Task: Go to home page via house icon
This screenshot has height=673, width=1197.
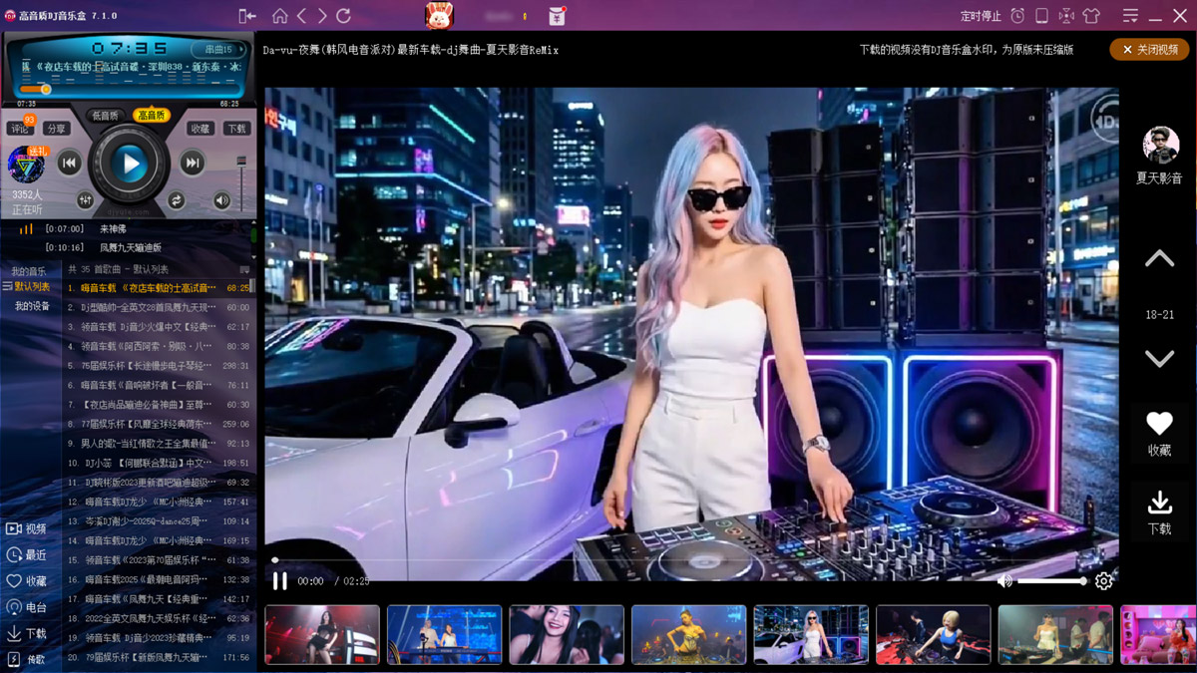Action: pyautogui.click(x=280, y=16)
